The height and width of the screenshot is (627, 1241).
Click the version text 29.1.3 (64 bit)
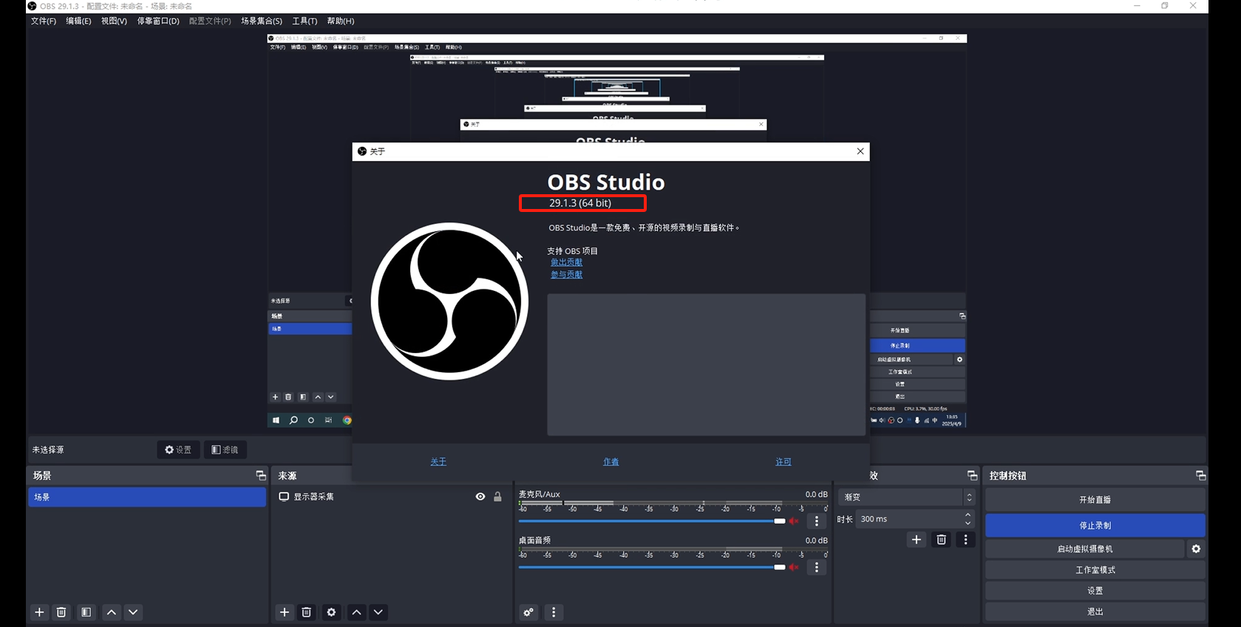(x=580, y=203)
